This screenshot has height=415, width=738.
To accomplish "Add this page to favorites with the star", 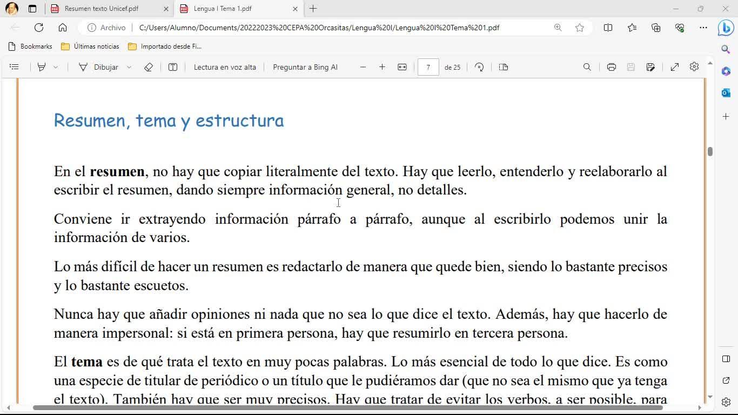I will [x=580, y=28].
